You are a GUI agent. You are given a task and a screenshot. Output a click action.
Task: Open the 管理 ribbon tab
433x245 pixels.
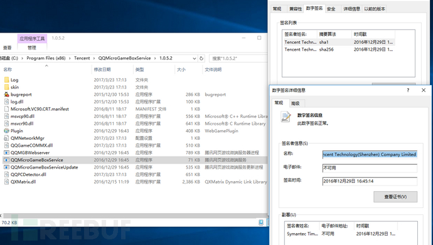32,48
